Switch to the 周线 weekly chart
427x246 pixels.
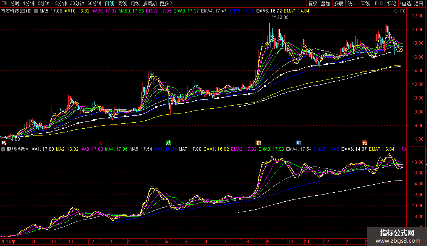point(122,3)
